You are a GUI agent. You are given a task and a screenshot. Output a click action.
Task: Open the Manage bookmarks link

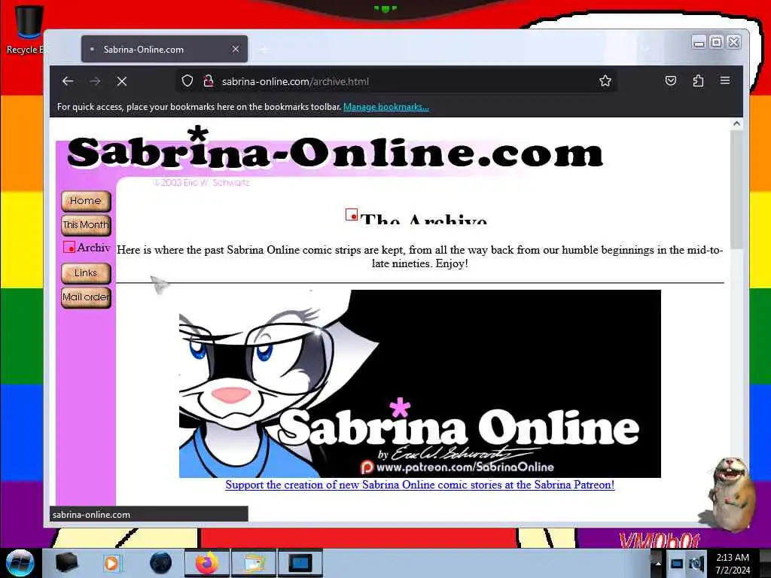(x=386, y=107)
